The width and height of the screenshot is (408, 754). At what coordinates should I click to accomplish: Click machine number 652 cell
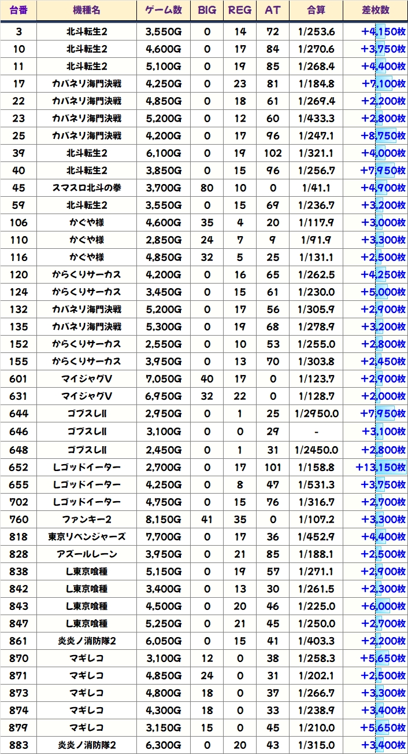coord(18,467)
